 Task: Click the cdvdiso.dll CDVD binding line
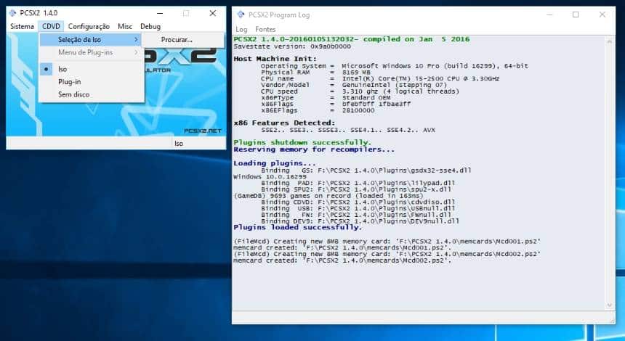pyautogui.click(x=358, y=202)
